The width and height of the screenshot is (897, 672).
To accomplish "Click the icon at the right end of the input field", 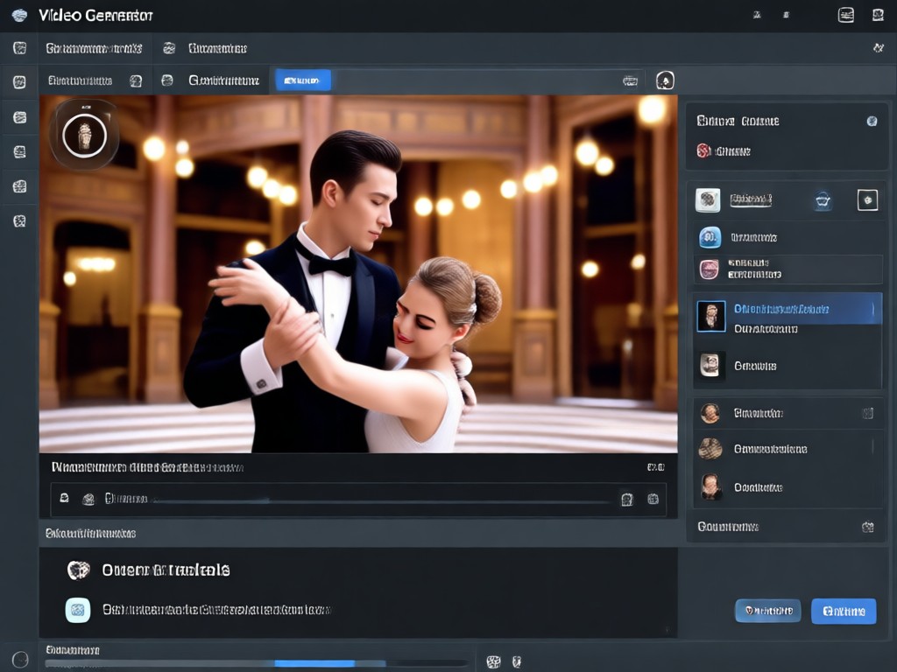I will point(630,80).
